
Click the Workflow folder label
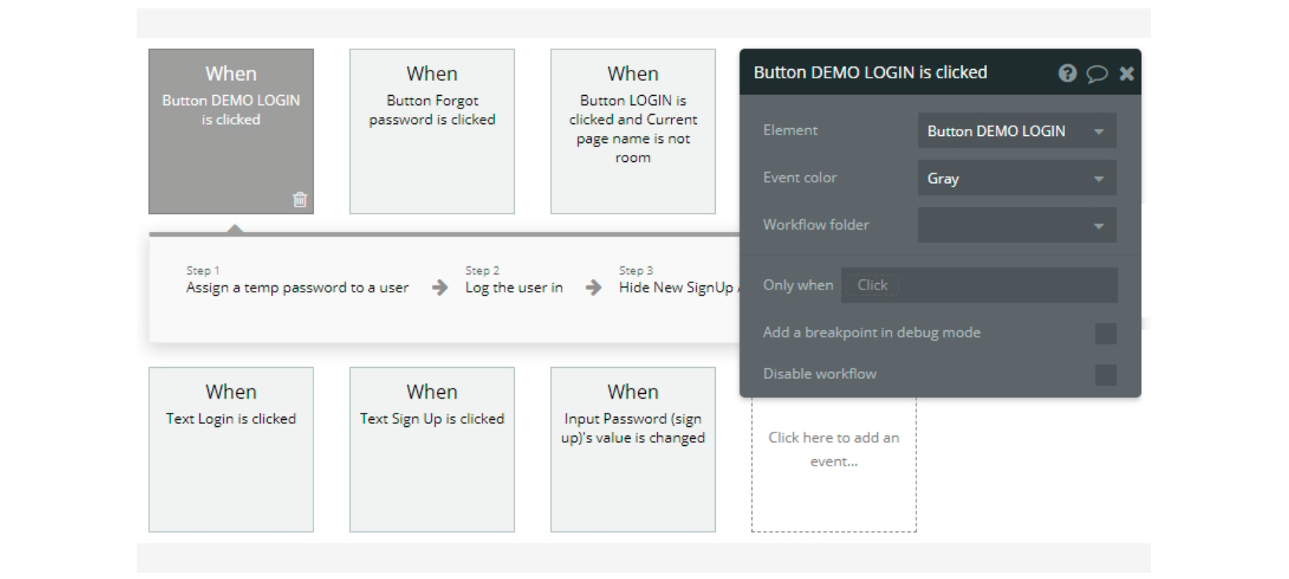(x=816, y=225)
